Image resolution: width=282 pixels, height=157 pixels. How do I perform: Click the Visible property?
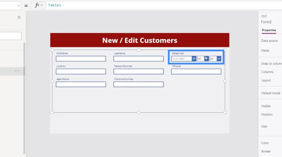(x=266, y=106)
